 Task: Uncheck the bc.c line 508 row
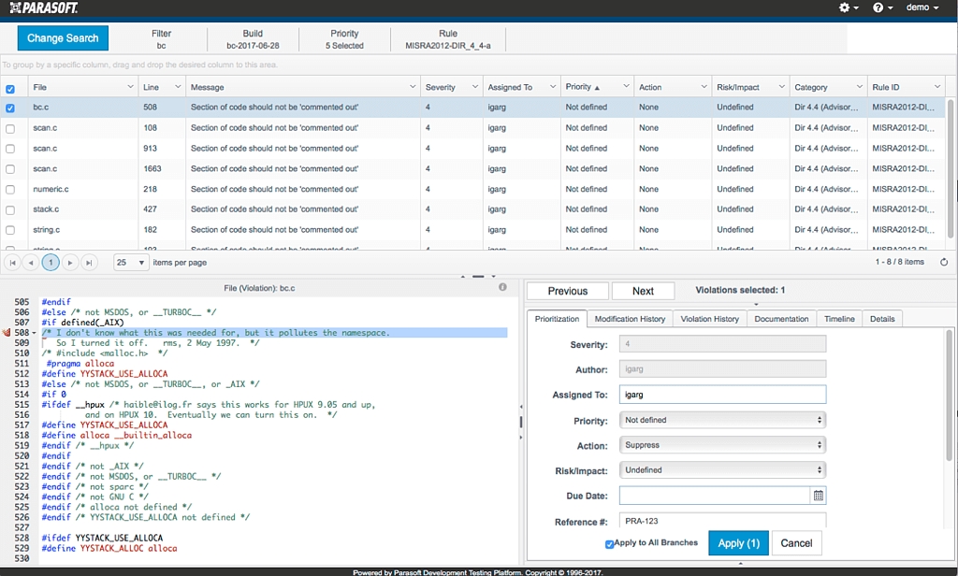pyautogui.click(x=10, y=108)
